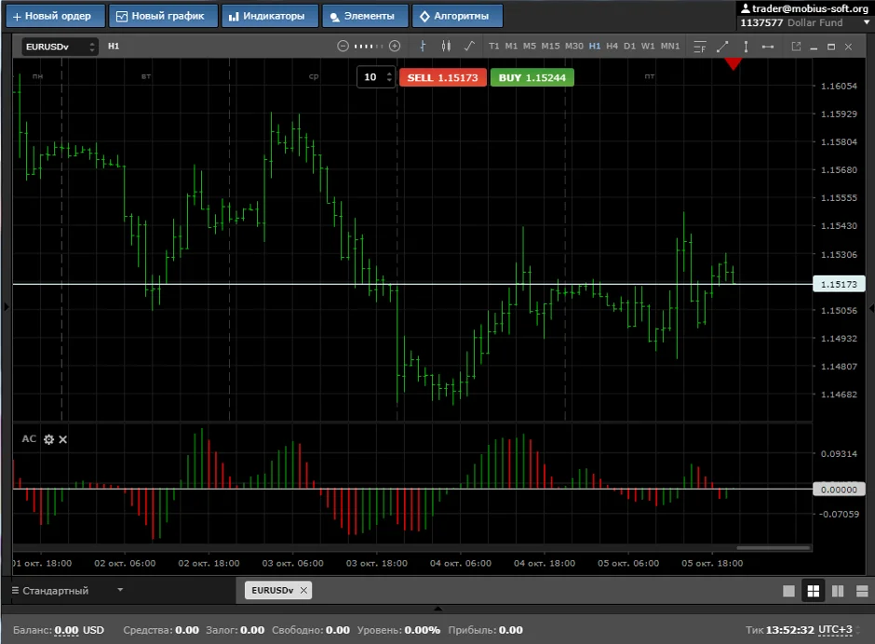Select MN1 monthly timeframe

tap(670, 47)
